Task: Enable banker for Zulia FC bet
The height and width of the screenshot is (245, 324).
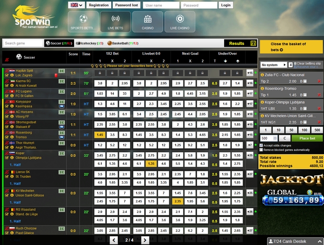Action: pyautogui.click(x=305, y=81)
